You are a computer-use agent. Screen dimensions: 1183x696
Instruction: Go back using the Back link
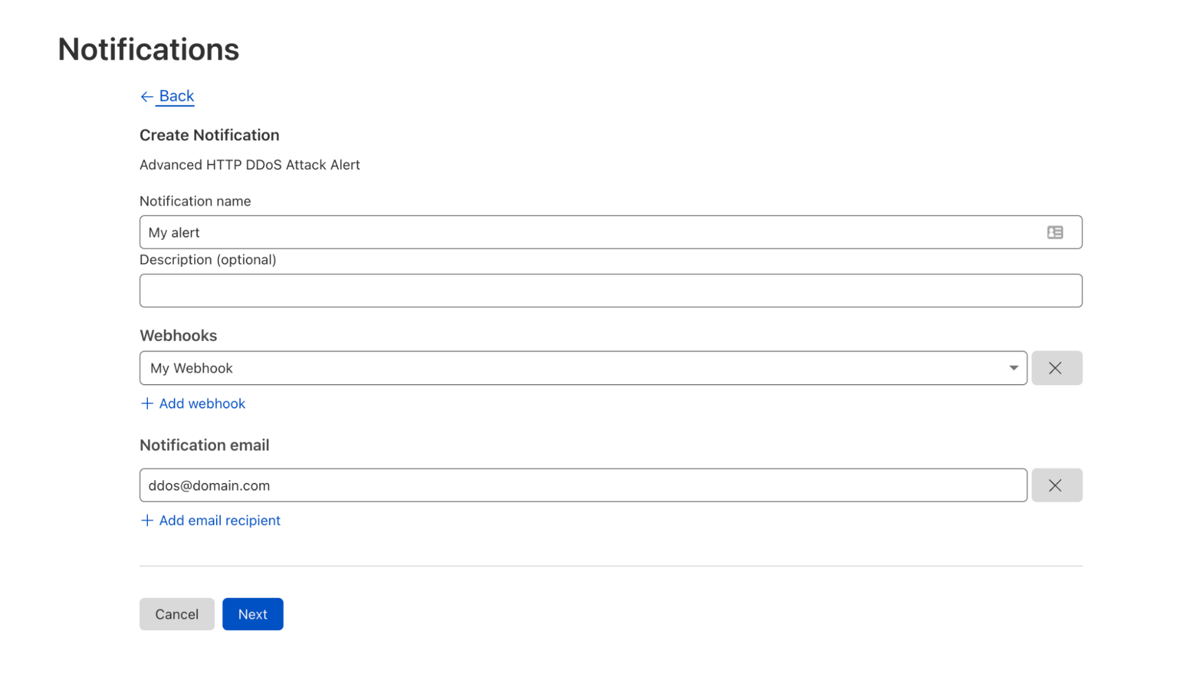tap(176, 96)
